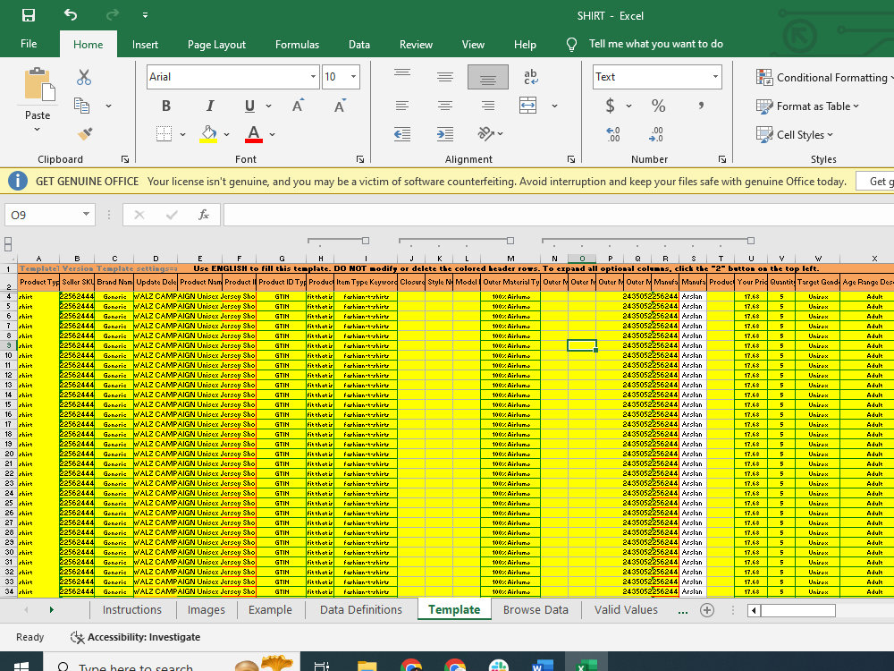The image size is (894, 671).
Task: Collapse the column group above column I
Action: click(366, 241)
